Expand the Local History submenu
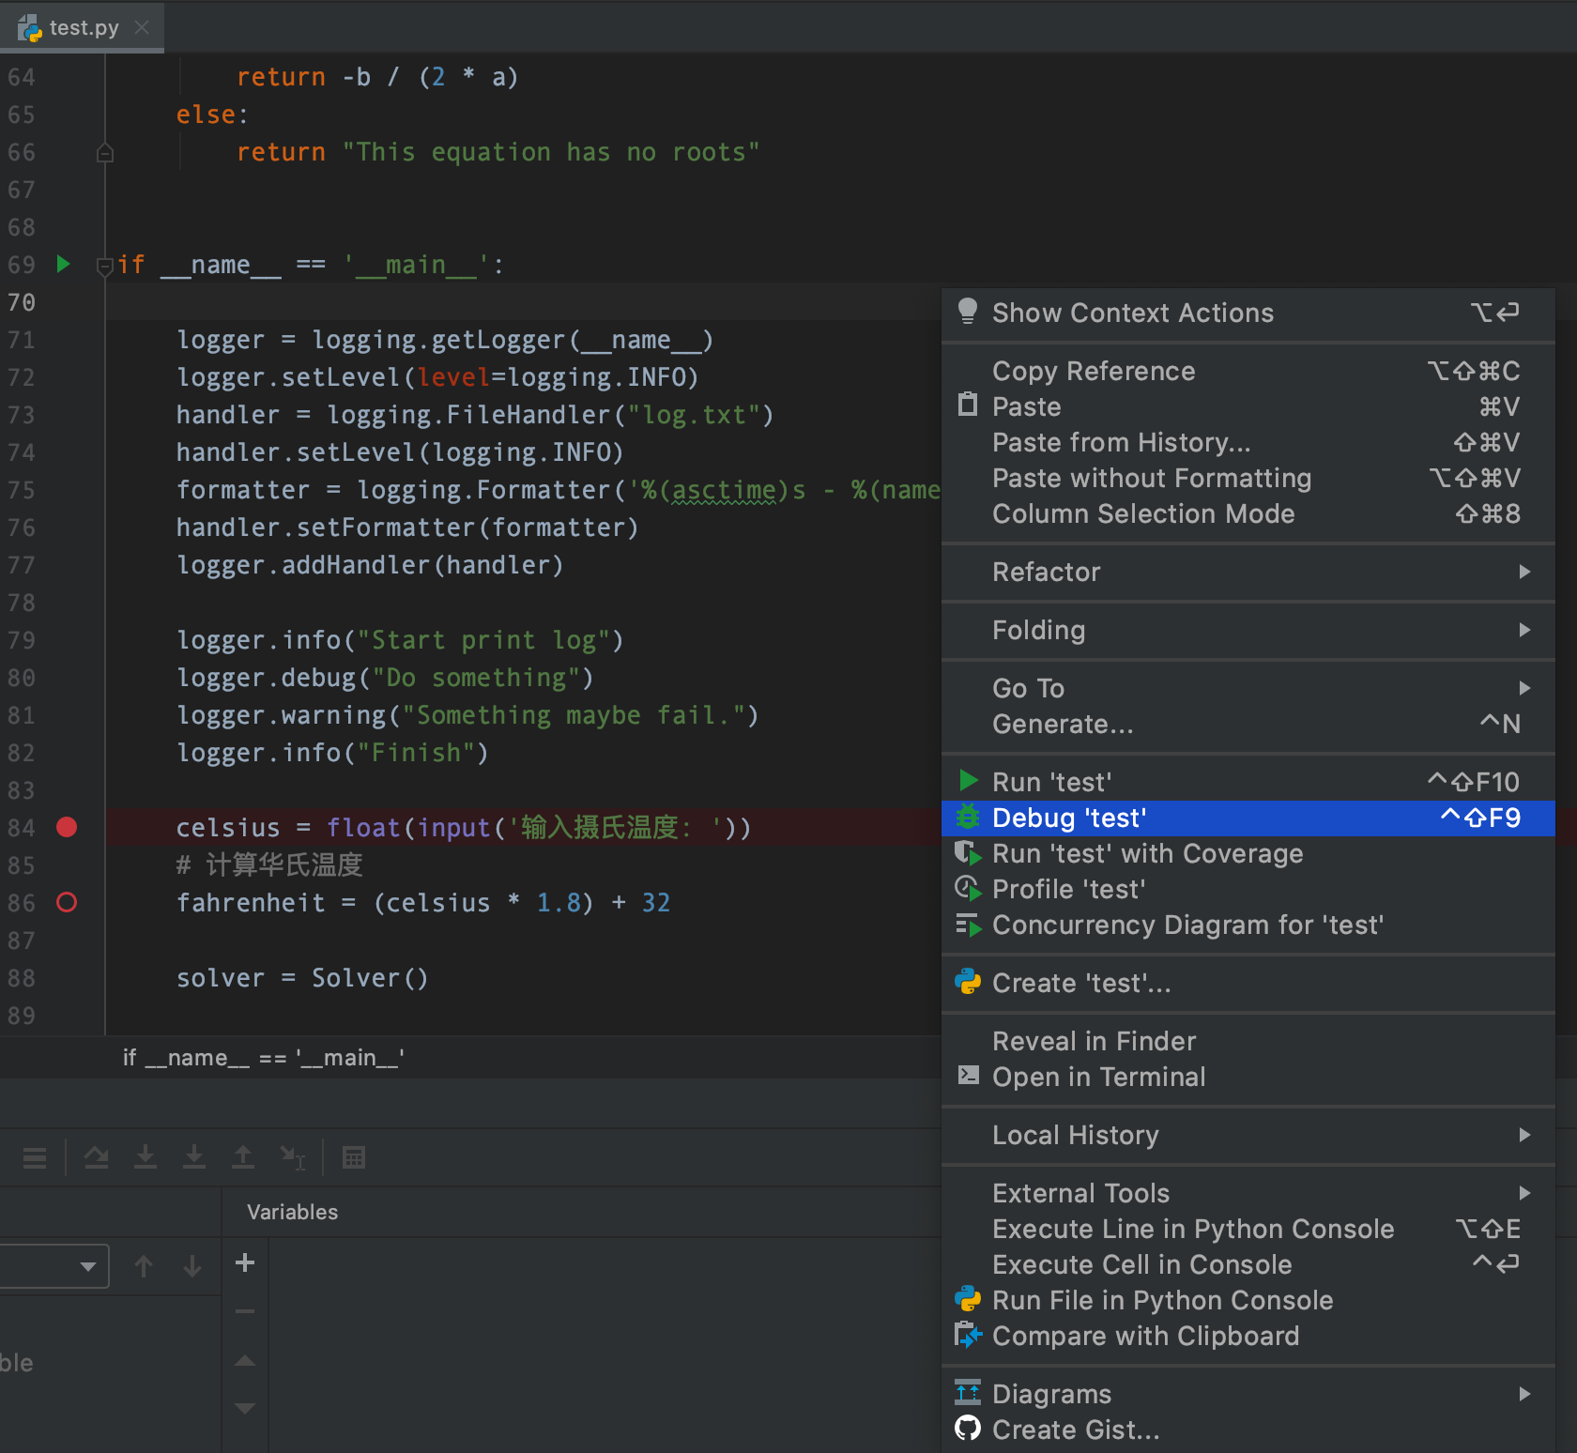 [1248, 1135]
